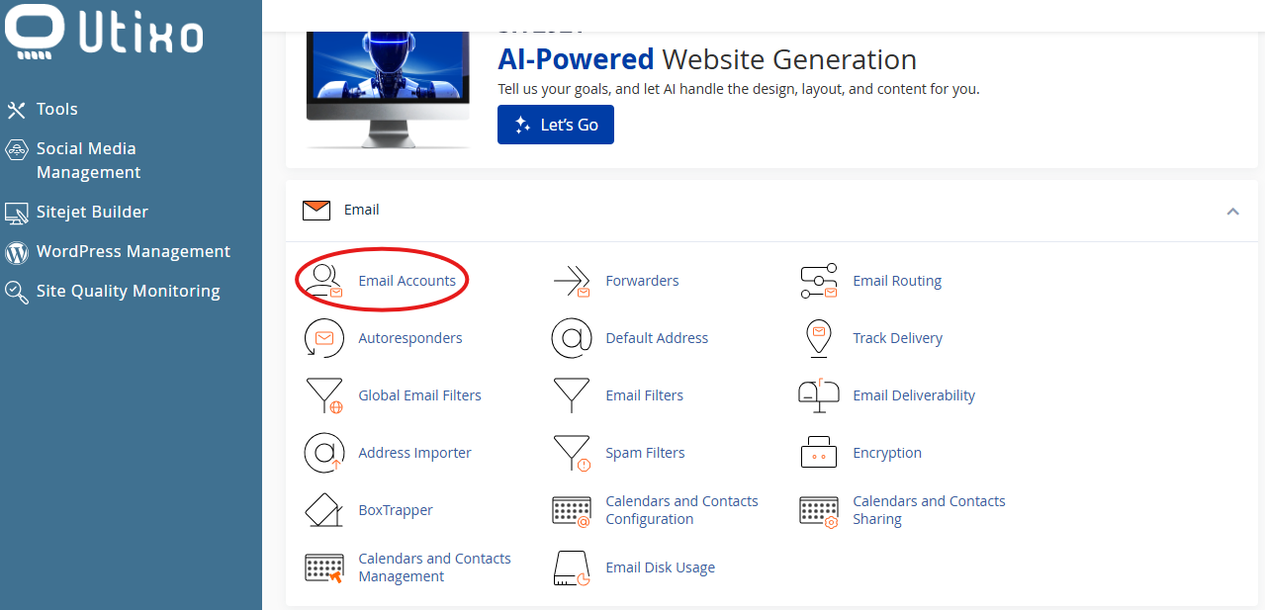This screenshot has width=1265, height=610.
Task: Open the Global Email Filters link
Action: tap(419, 395)
